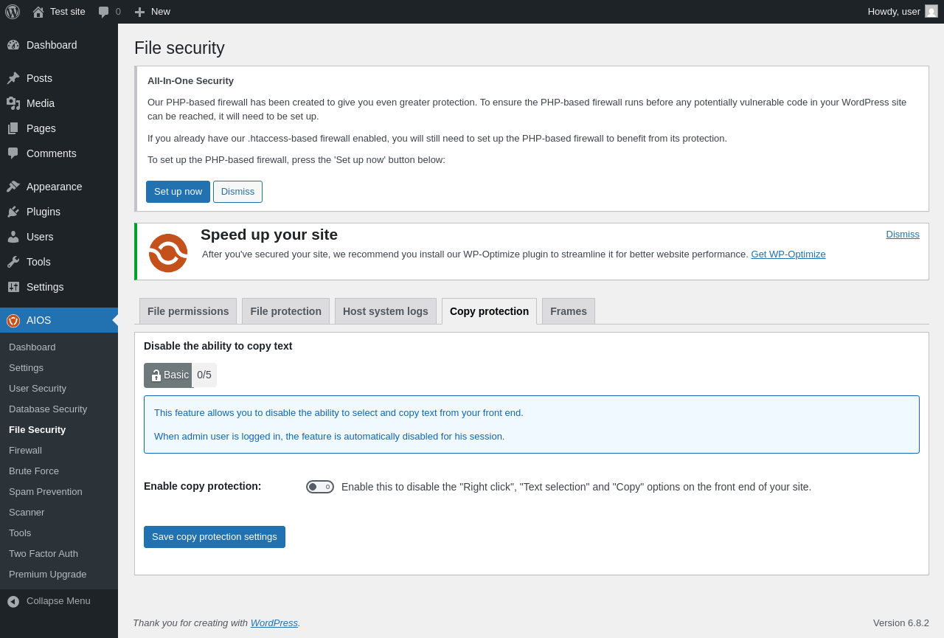
Task: Click Save copy protection settings button
Action: 215,537
